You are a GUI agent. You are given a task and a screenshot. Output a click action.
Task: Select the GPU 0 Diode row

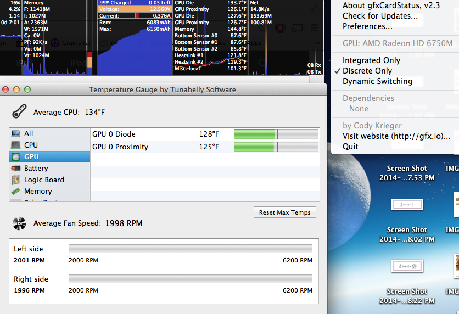point(205,134)
